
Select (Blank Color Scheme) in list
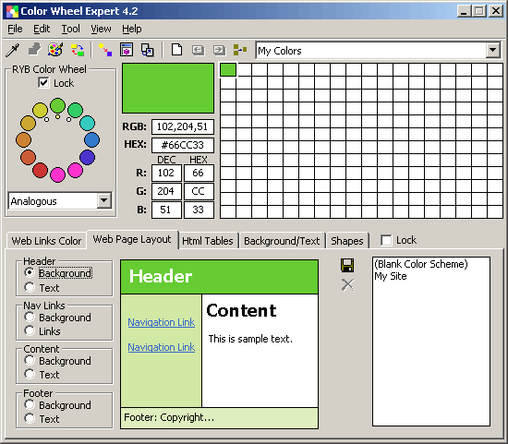421,264
